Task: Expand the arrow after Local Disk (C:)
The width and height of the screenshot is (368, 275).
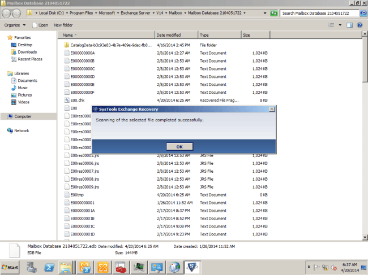Action: pyautogui.click(x=67, y=13)
